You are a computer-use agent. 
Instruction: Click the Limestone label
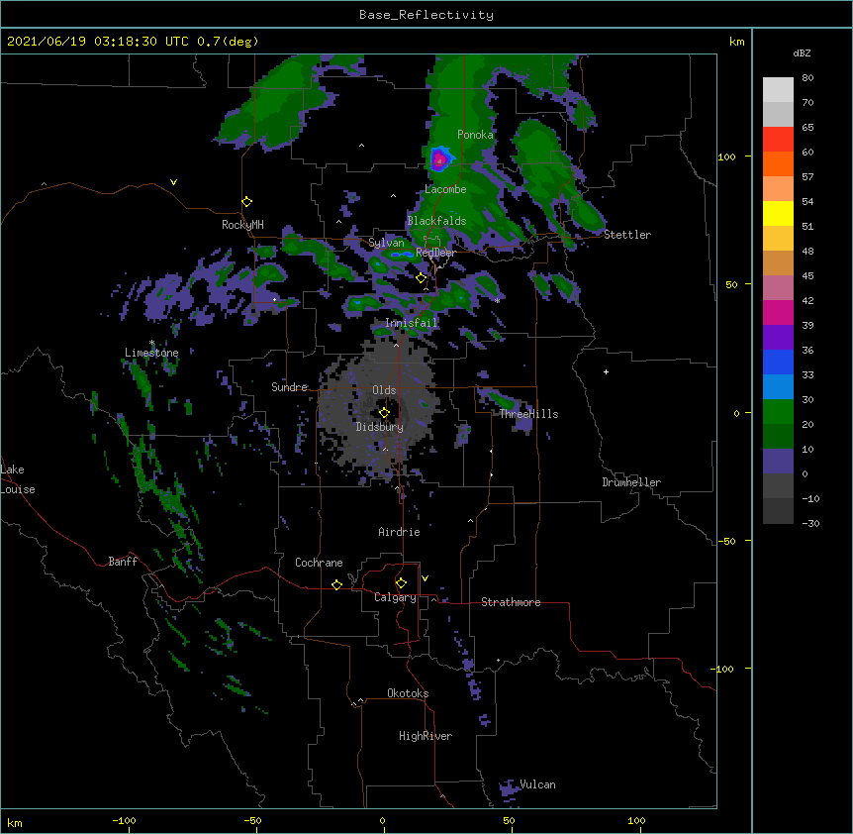151,353
